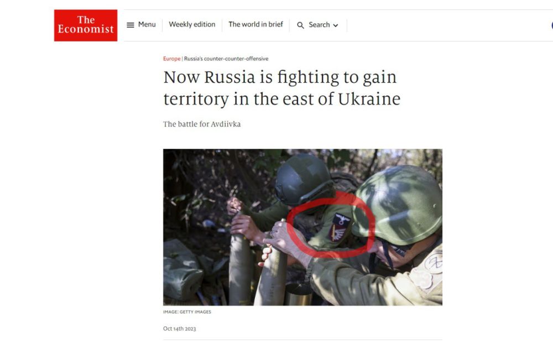
Task: Go to The world in brief
Action: point(255,24)
